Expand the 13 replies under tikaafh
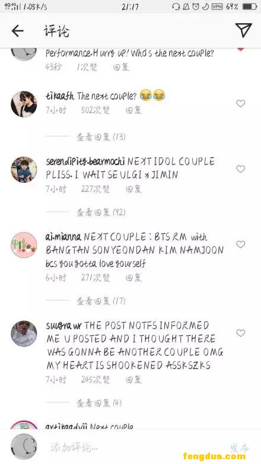 101,137
